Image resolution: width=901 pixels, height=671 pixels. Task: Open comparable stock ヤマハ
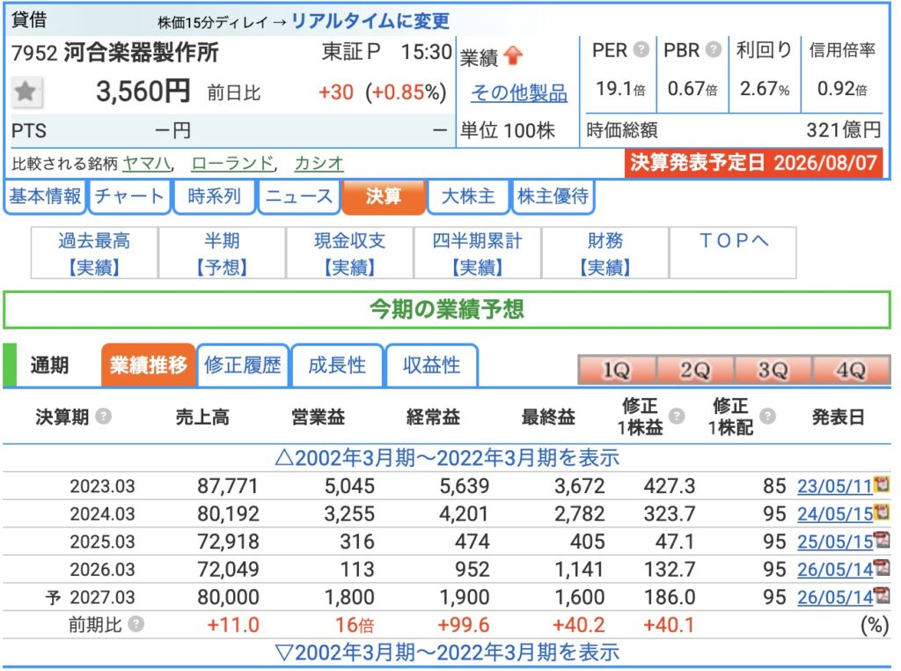147,163
